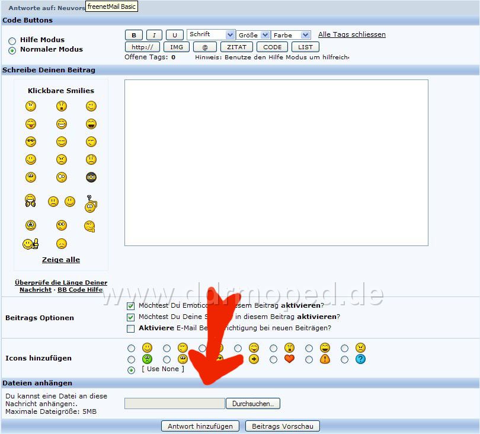Open the Schrift font dropdown
480x434 pixels.
pyautogui.click(x=211, y=34)
